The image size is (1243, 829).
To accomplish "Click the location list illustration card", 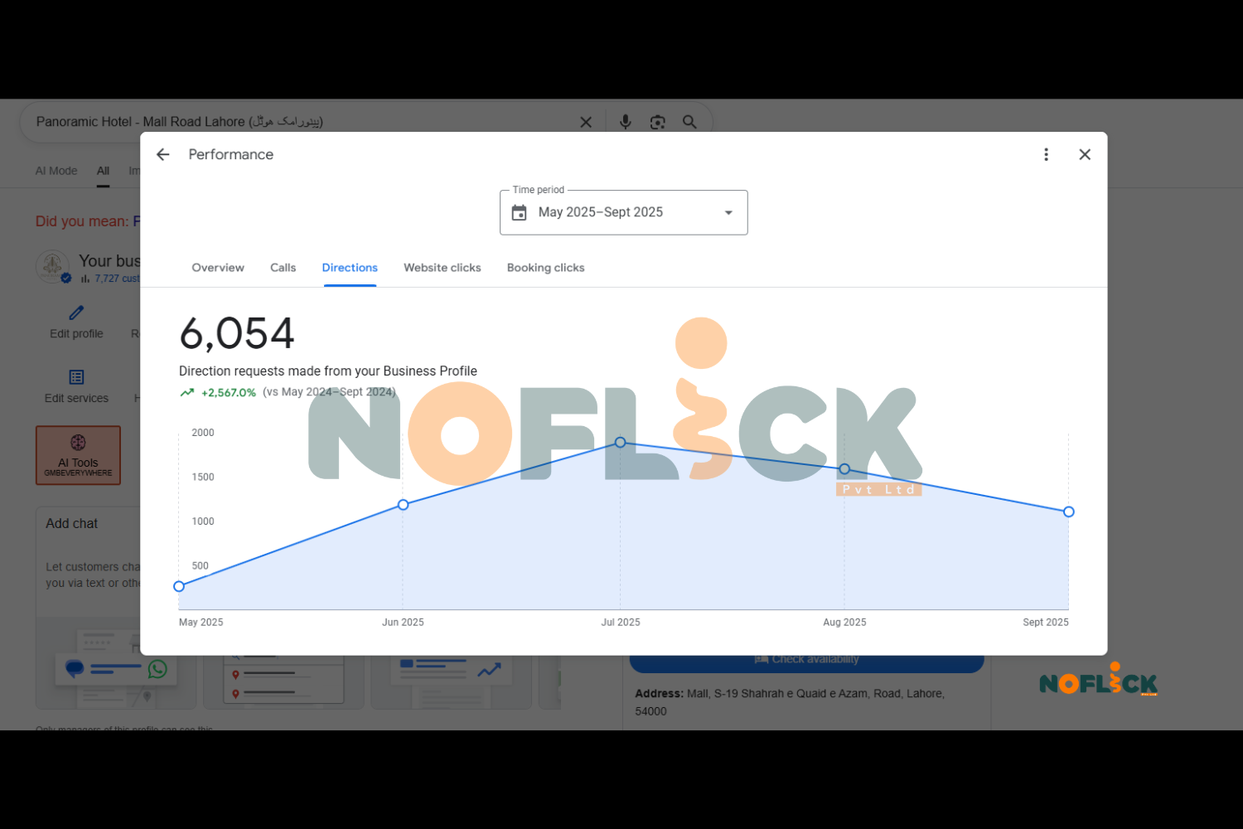I will click(x=283, y=681).
